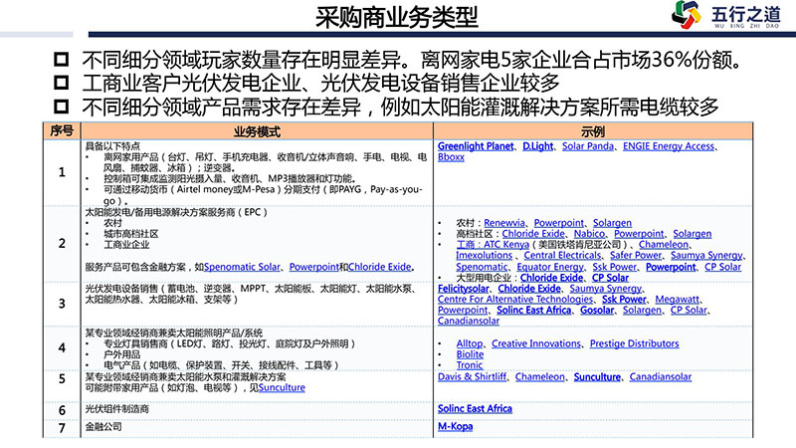This screenshot has height=448, width=796.
Task: Click row number 3 cell
Action: point(62,304)
